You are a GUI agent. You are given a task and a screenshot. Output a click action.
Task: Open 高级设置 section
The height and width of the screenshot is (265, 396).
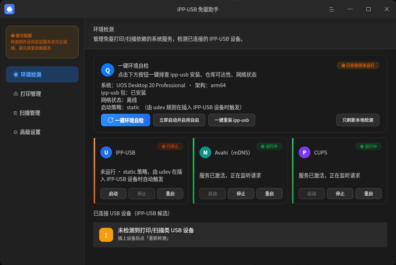tap(42, 132)
